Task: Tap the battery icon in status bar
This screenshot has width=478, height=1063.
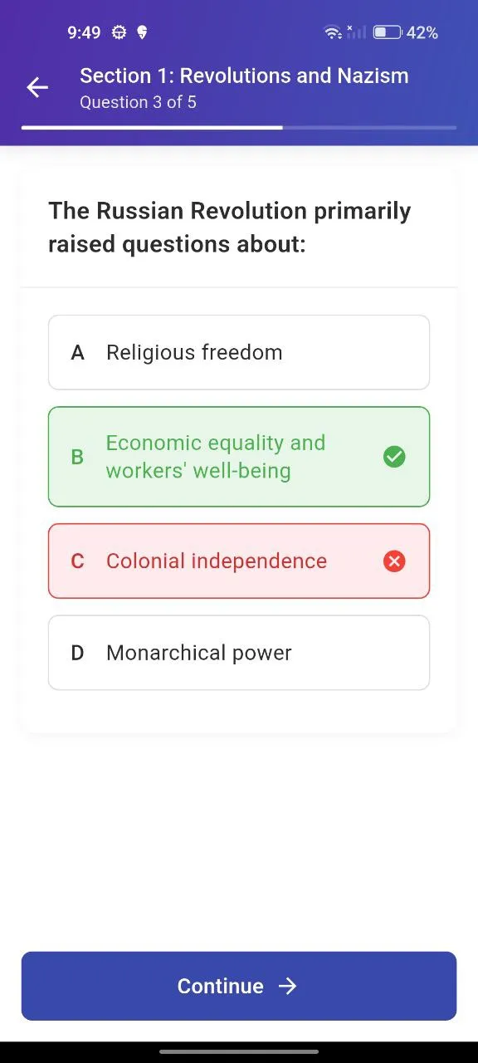Action: [387, 32]
